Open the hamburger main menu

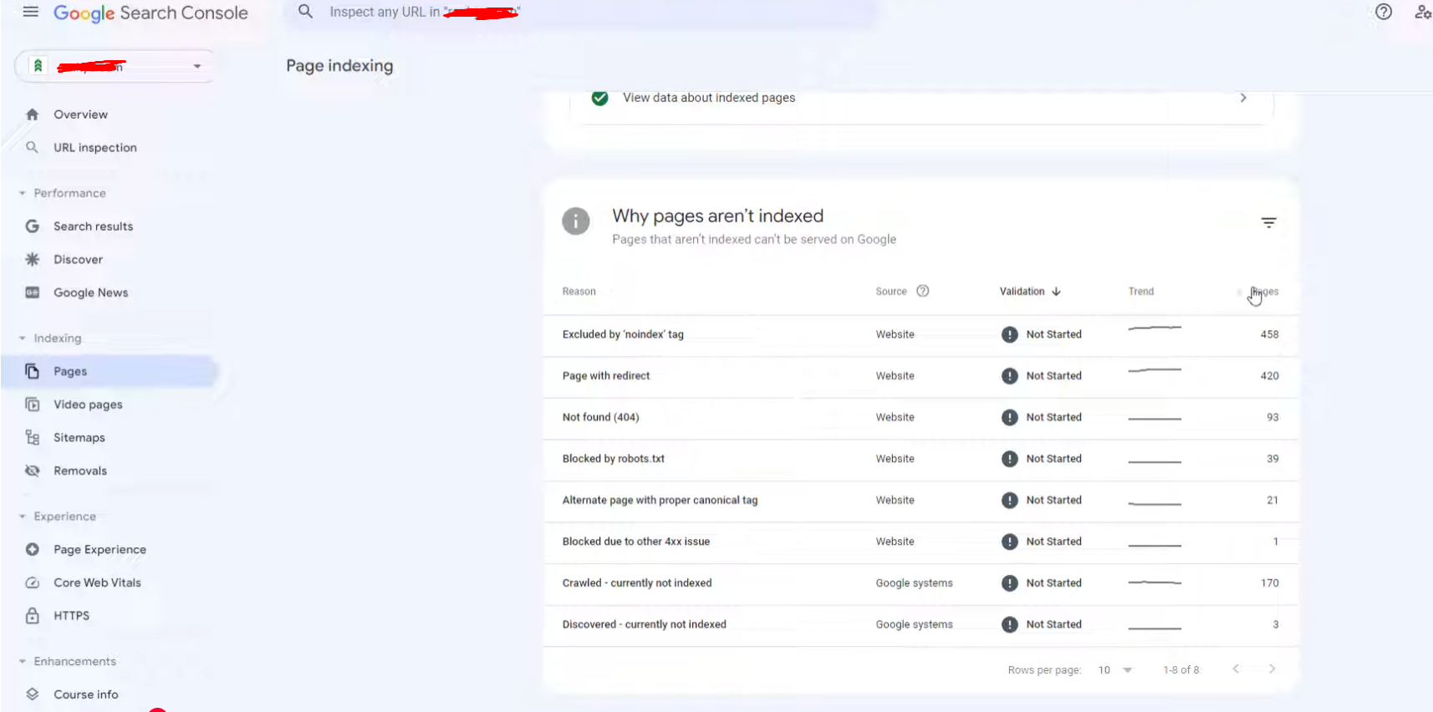[31, 12]
